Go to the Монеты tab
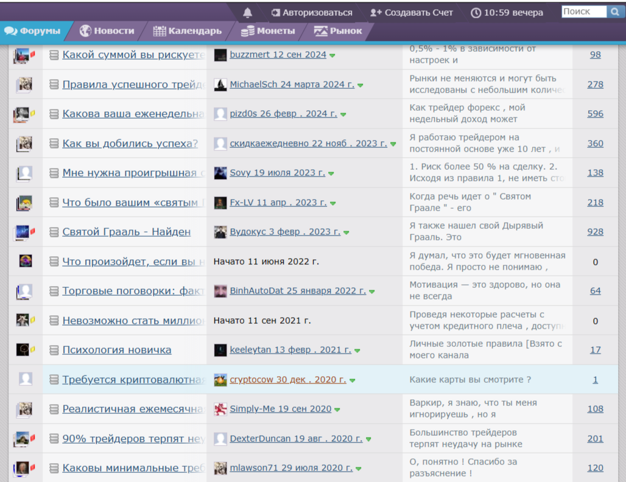The width and height of the screenshot is (626, 482). [x=268, y=31]
